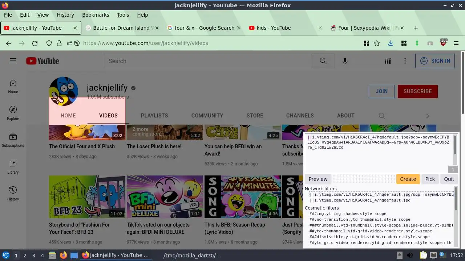The height and width of the screenshot is (261, 465).
Task: Open tracking protection shield panel
Action: coord(49,43)
